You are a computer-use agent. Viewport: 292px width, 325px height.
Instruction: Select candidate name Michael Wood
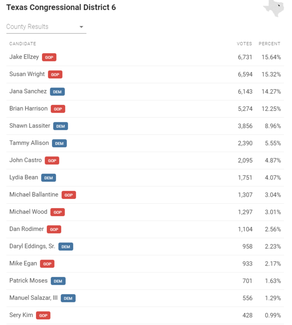28,212
